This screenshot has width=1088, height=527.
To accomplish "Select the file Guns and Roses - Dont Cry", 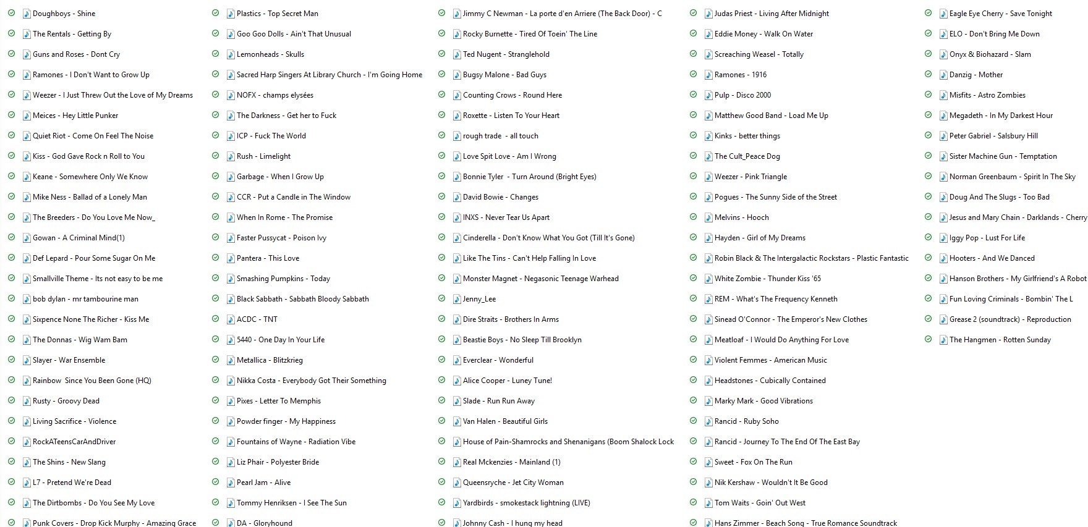I will 76,54.
